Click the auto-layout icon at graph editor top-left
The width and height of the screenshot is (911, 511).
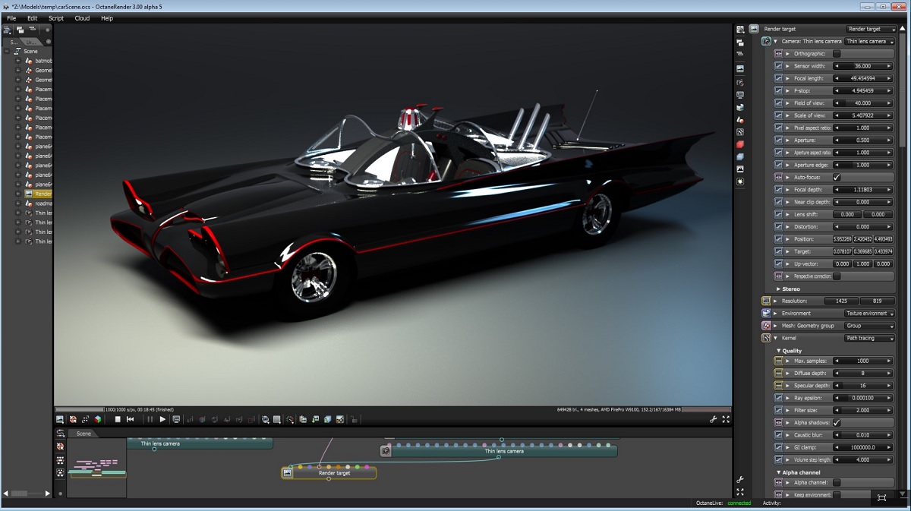[x=60, y=434]
